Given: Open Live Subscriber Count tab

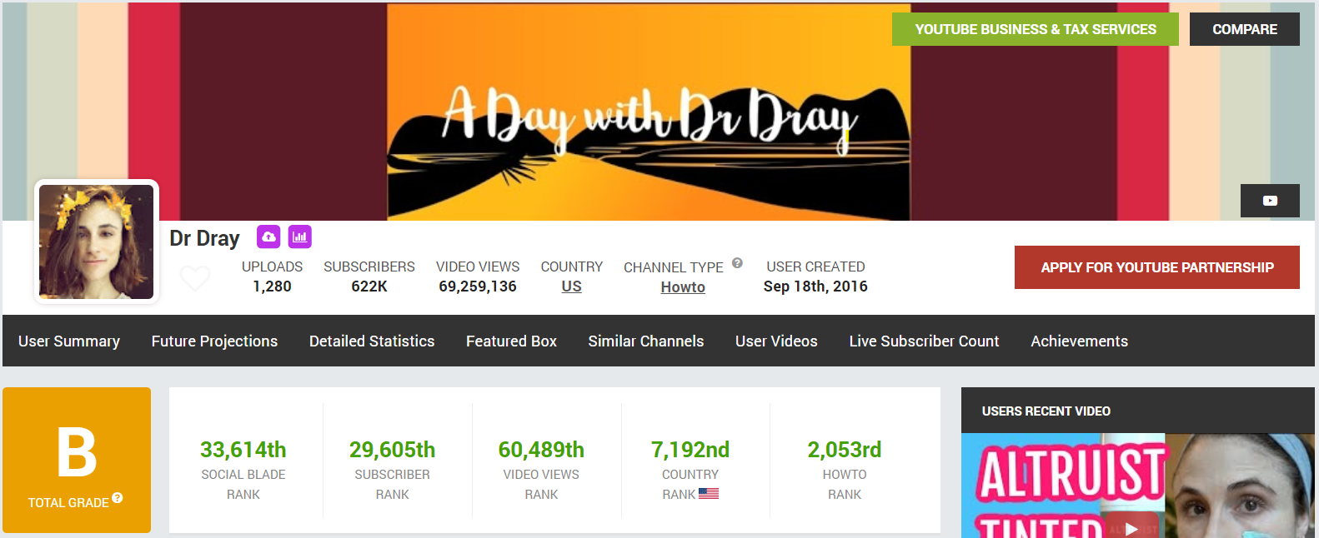Looking at the screenshot, I should pos(924,341).
